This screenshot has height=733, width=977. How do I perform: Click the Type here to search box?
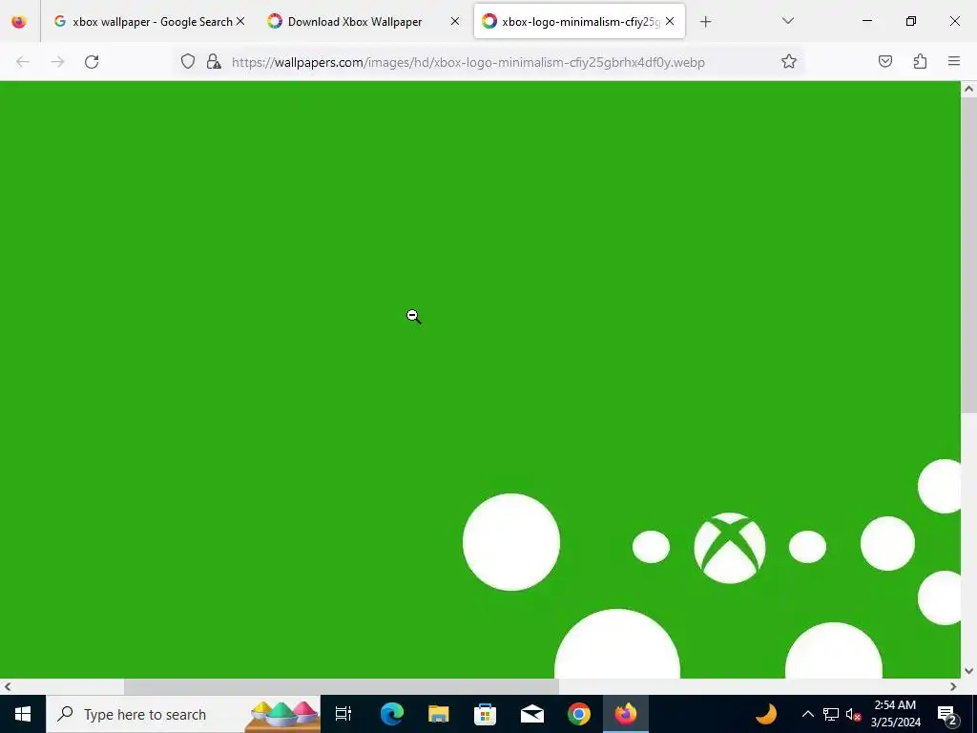coord(183,714)
